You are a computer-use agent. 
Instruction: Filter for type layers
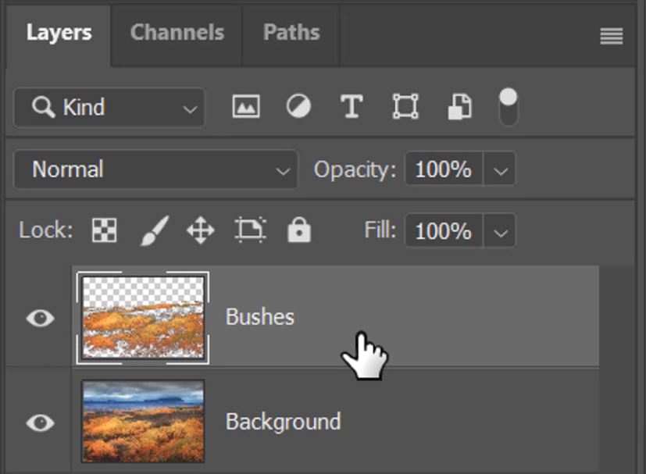click(351, 107)
